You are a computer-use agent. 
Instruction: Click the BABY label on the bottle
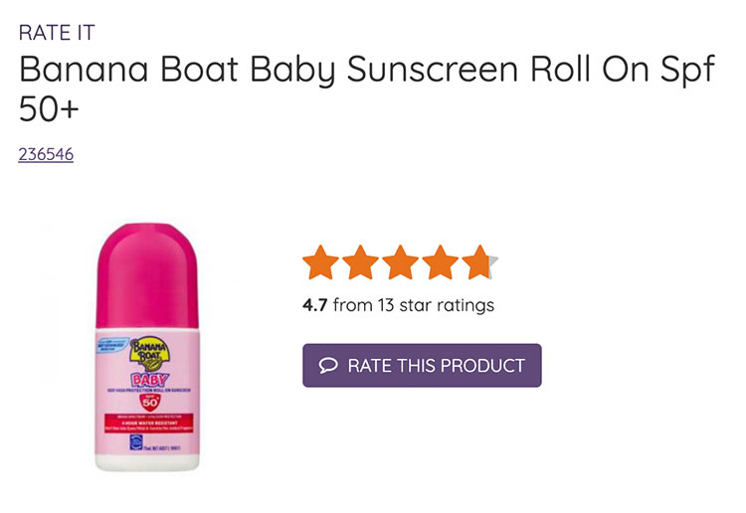tap(150, 379)
